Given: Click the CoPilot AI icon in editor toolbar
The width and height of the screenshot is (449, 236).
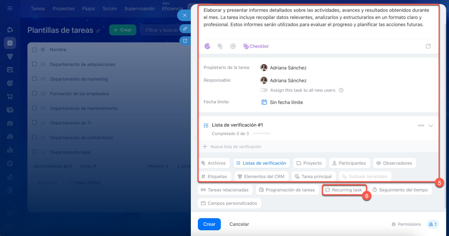Looking at the screenshot, I should pos(207,46).
